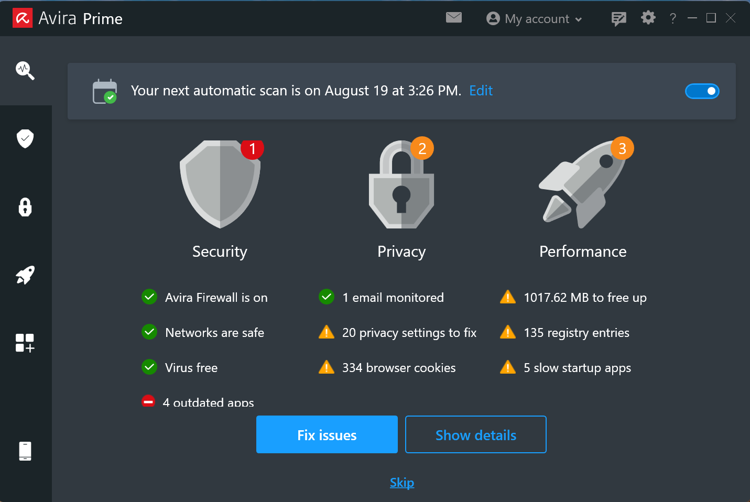This screenshot has height=502, width=750.
Task: Click the 'Avira Firewall is on' text
Action: pos(216,298)
